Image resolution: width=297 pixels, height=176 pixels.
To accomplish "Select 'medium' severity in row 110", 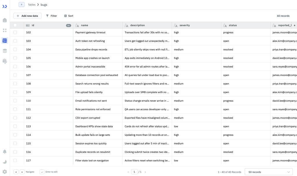I will 196,101.
